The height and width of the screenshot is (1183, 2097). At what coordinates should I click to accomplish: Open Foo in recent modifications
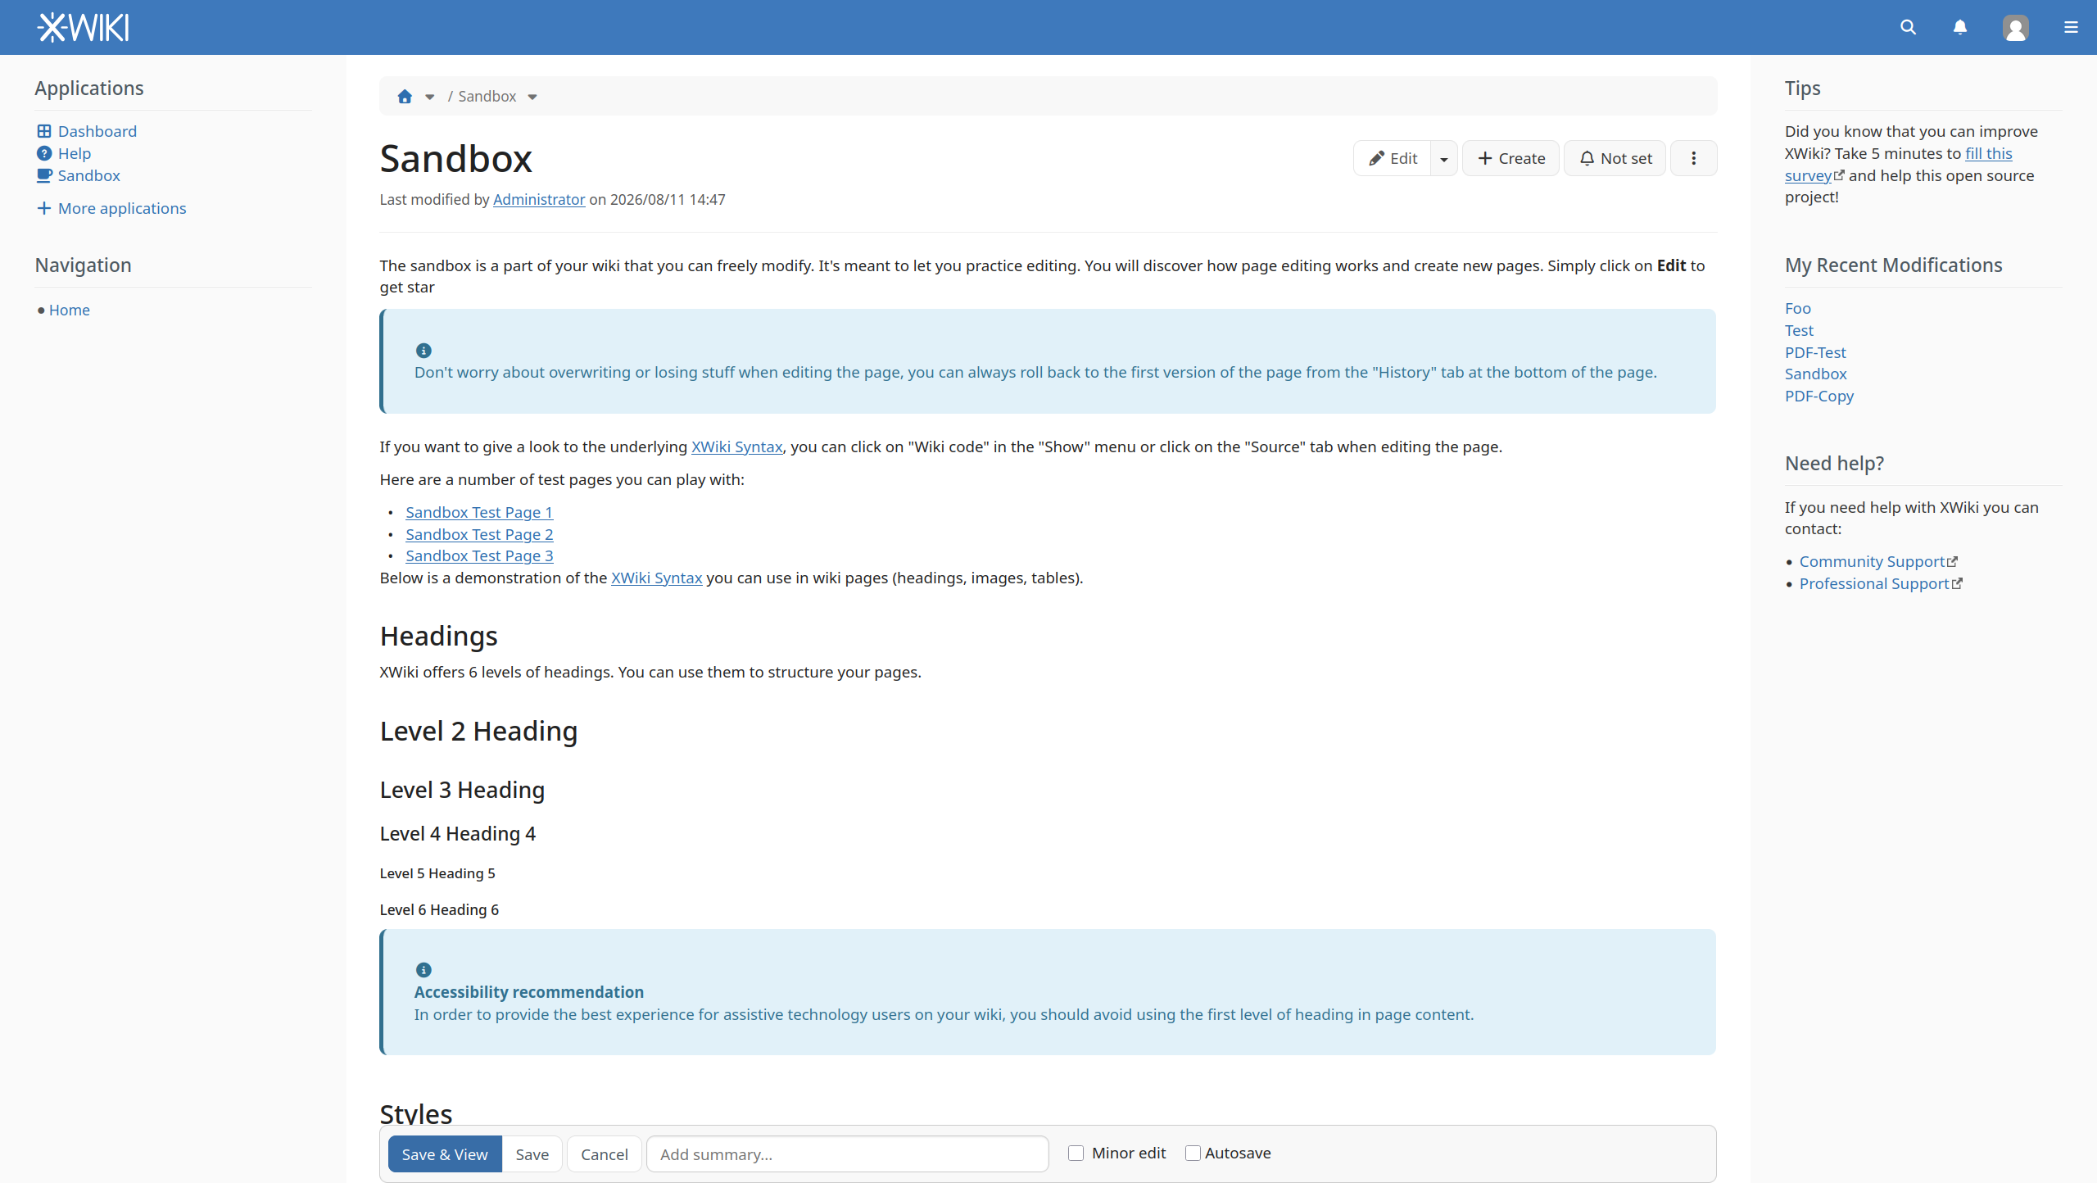coord(1798,308)
